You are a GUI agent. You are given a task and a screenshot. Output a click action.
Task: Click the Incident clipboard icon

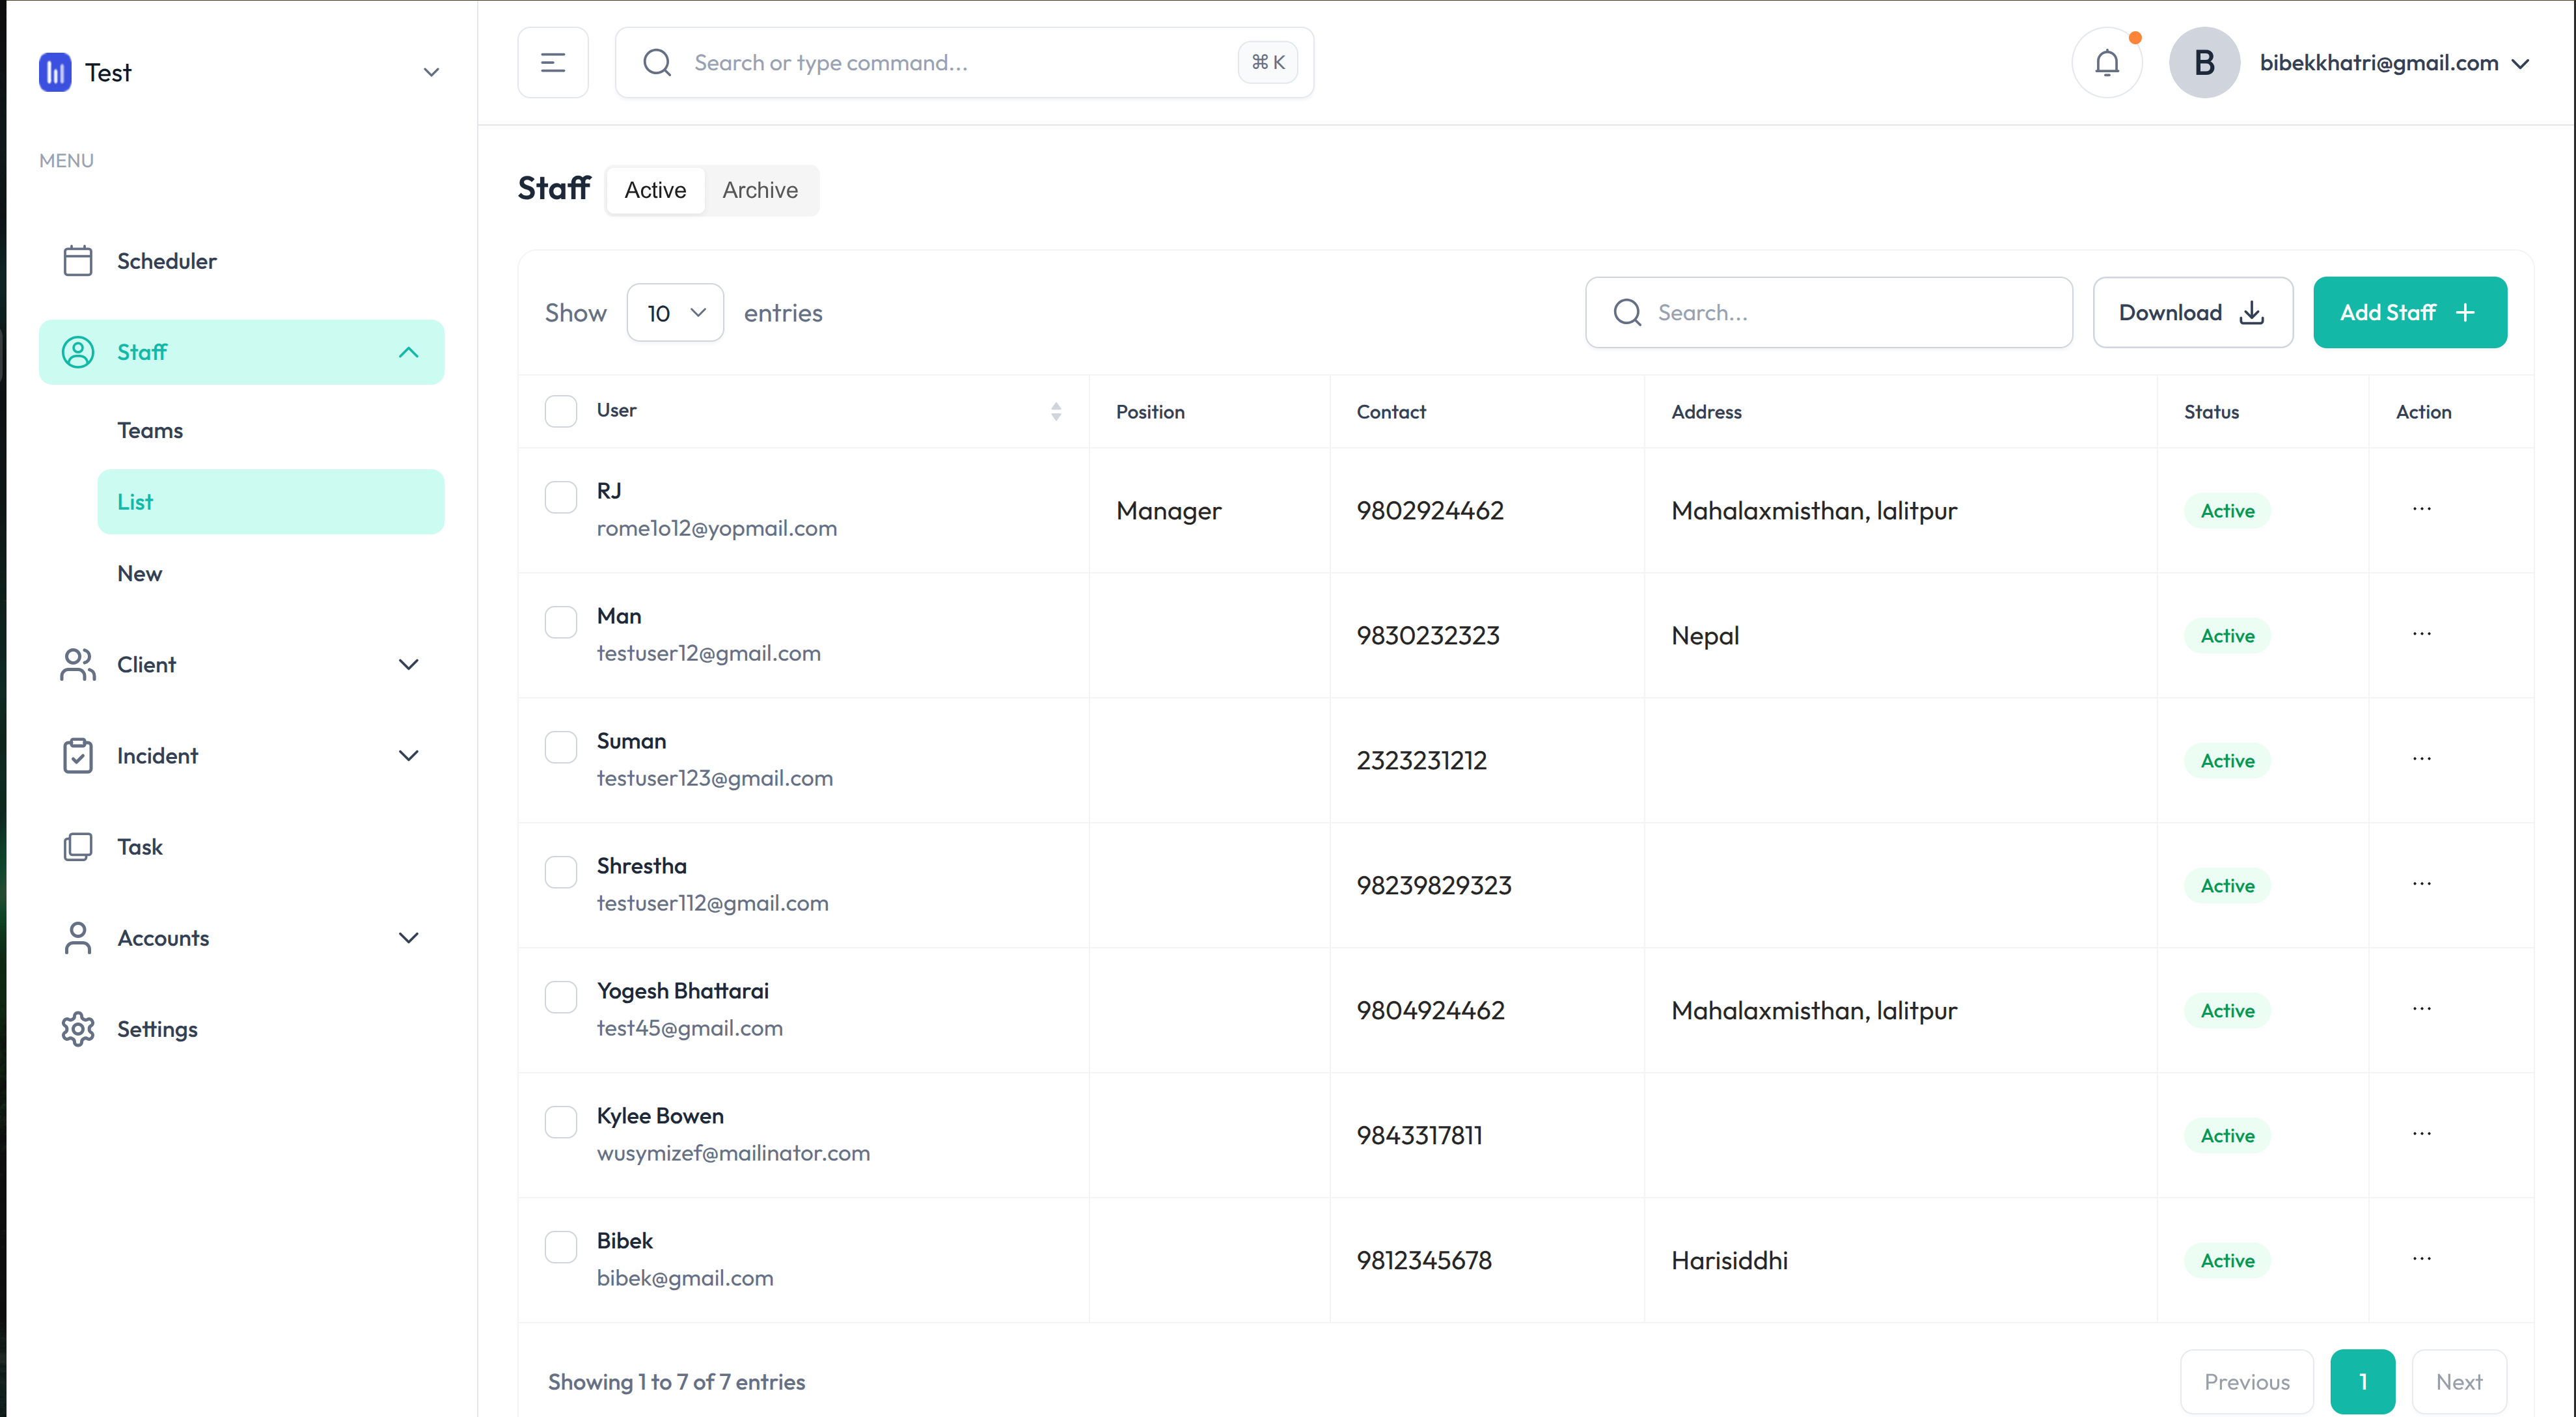tap(78, 756)
